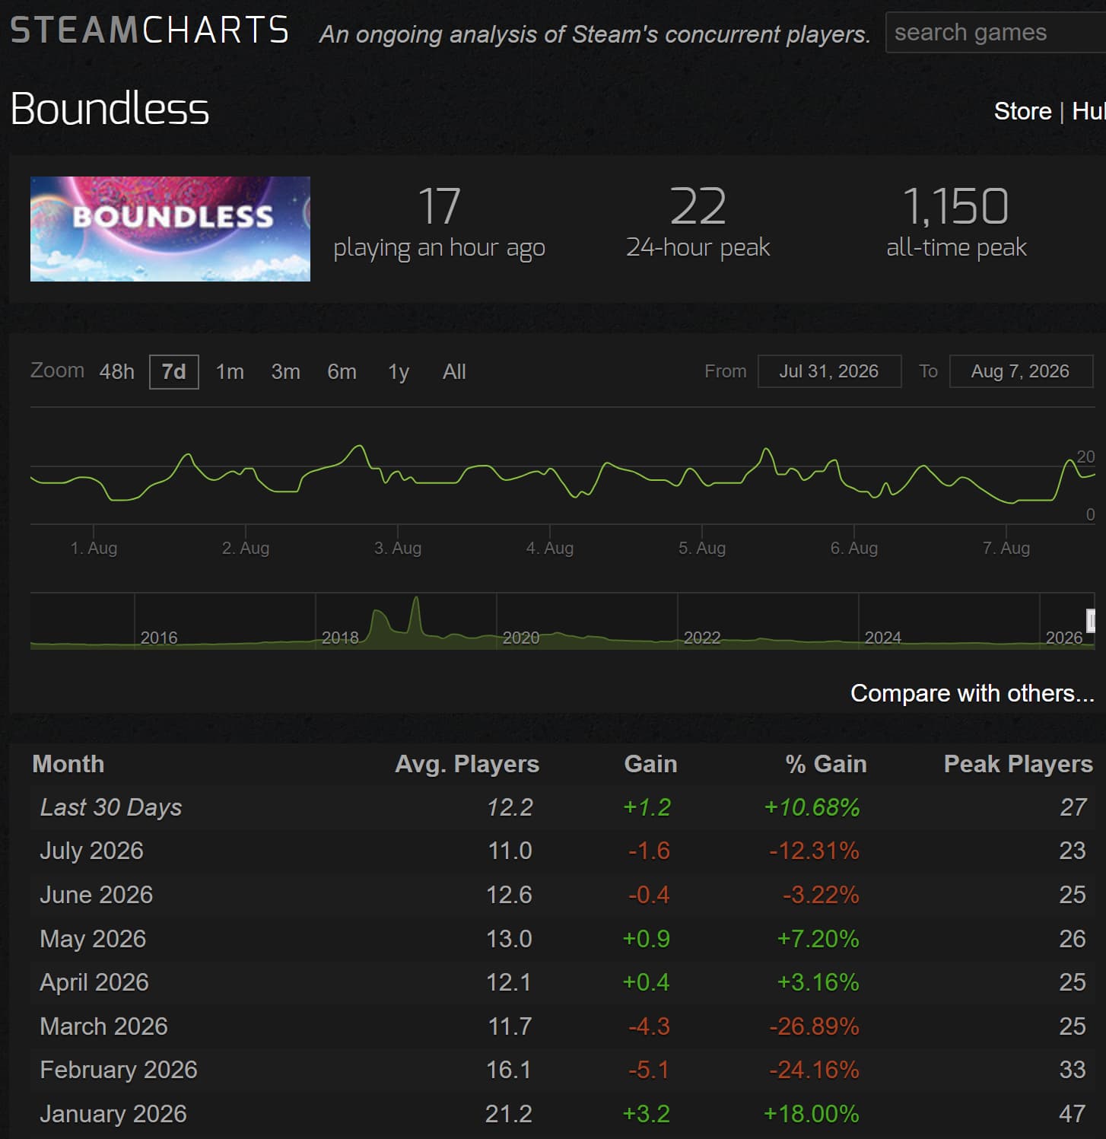Click the 6. Aug axis label
The height and width of the screenshot is (1139, 1106).
pos(854,548)
